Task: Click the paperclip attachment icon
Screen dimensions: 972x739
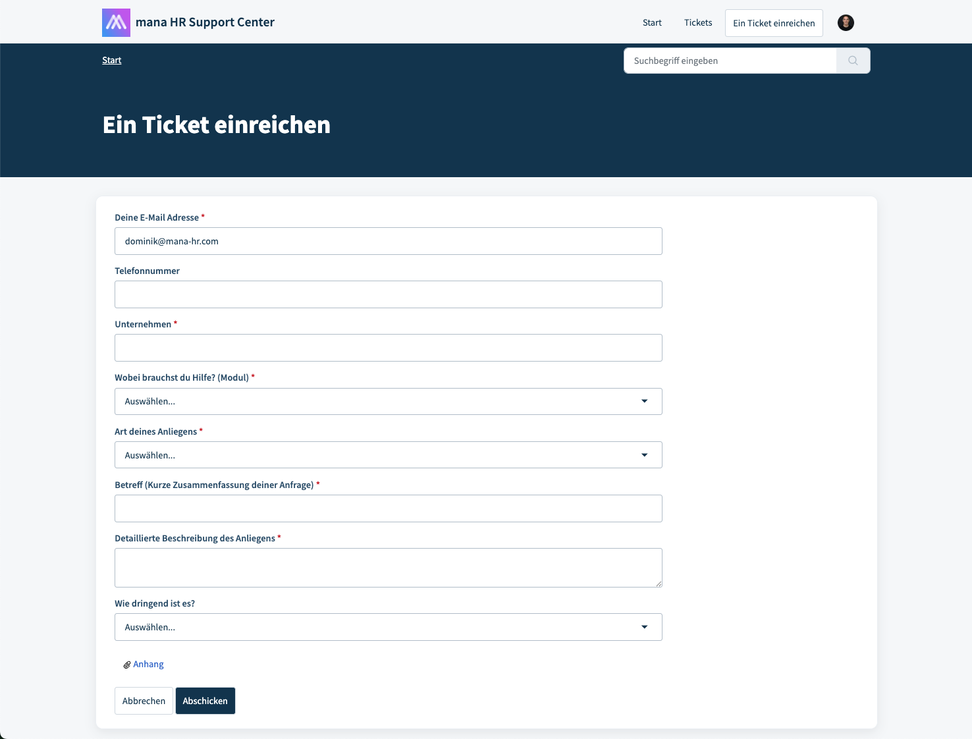Action: [x=127, y=665]
